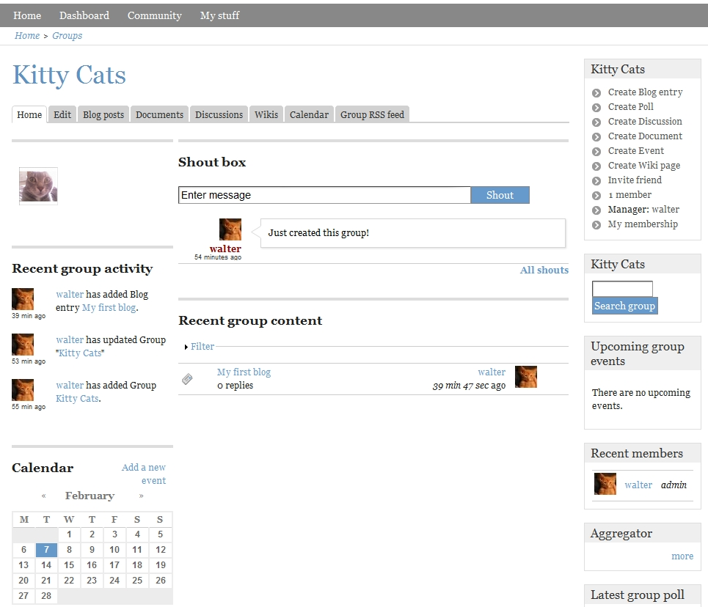This screenshot has width=708, height=607.
Task: Click the Shout button
Action: point(500,195)
